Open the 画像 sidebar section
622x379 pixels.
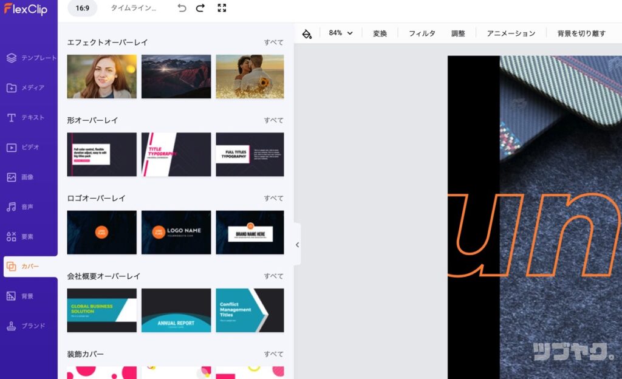20,177
